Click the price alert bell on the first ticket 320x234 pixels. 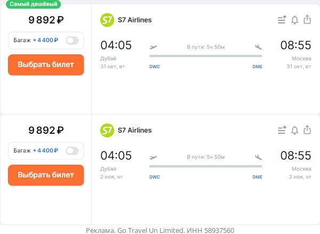(294, 20)
